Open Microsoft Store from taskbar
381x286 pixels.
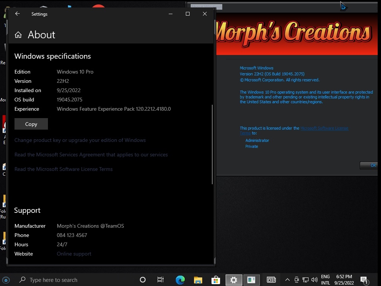coord(216,280)
